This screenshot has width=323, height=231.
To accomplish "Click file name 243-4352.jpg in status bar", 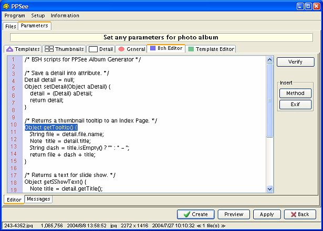I will [x=18, y=226].
